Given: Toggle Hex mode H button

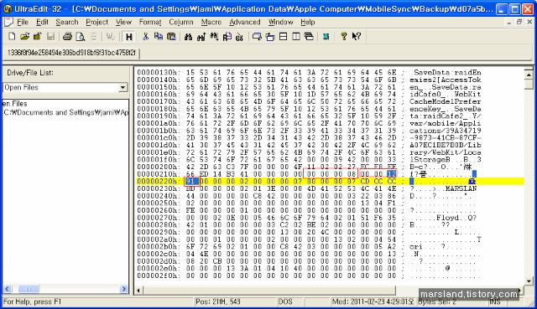Looking at the screenshot, I should click(128, 36).
